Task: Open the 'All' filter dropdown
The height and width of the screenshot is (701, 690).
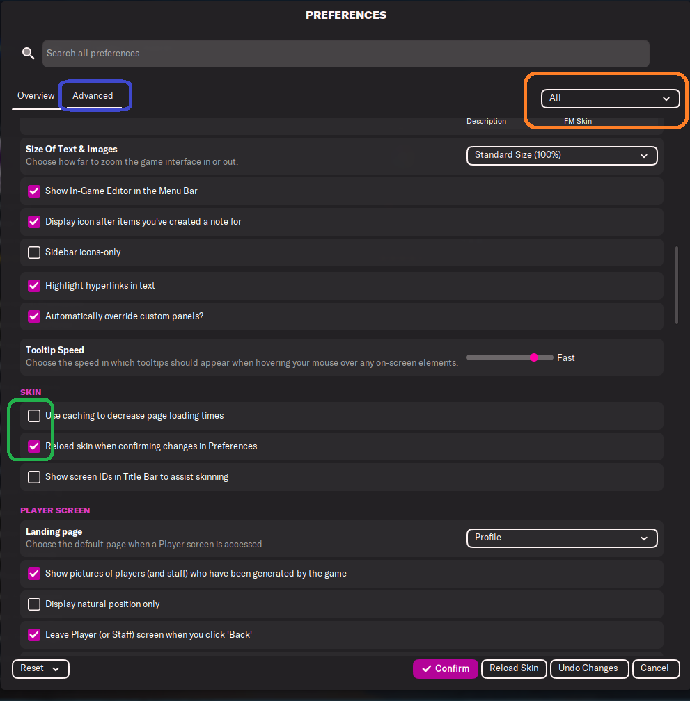Action: [x=610, y=98]
